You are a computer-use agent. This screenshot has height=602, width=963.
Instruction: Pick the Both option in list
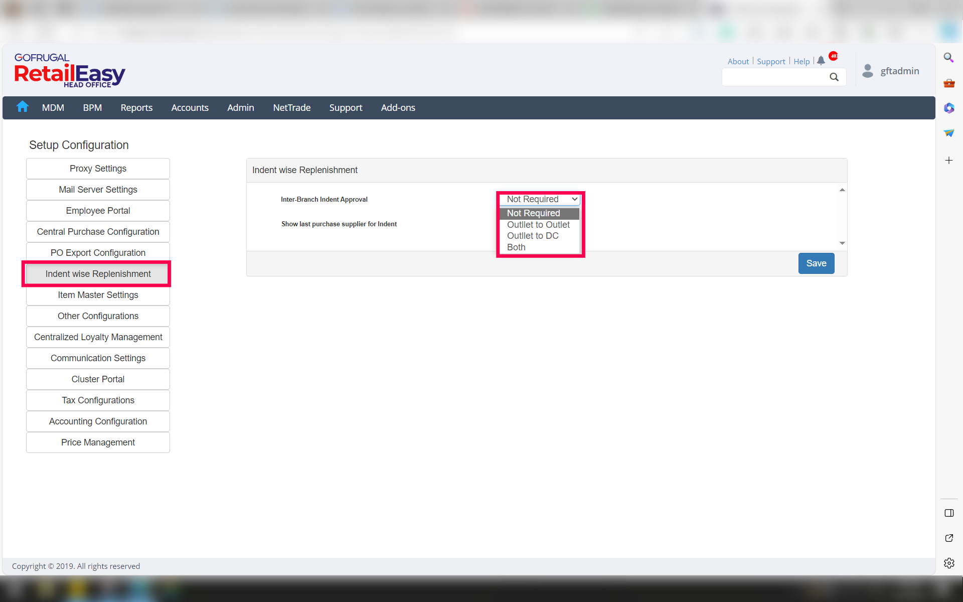click(516, 247)
